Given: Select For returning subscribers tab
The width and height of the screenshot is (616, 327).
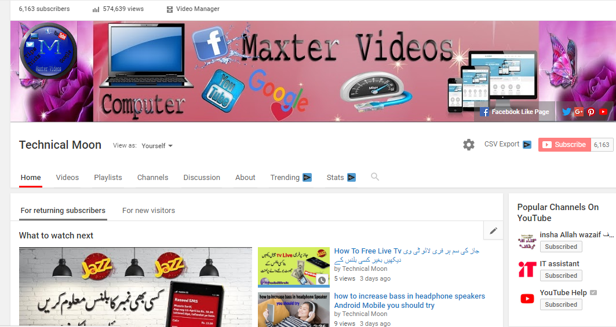Looking at the screenshot, I should click(x=63, y=211).
